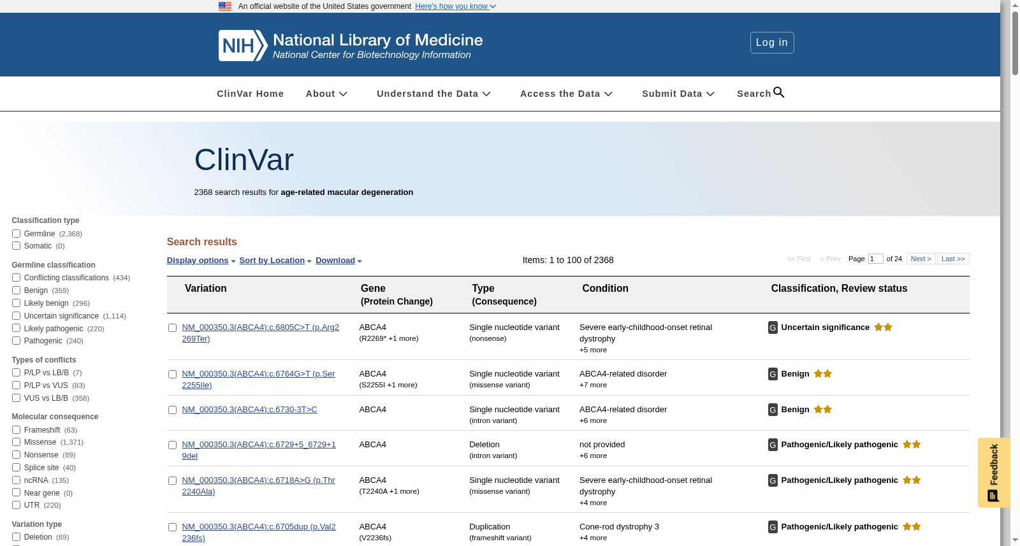This screenshot has width=1020, height=546.
Task: Click the Log in button
Action: tap(772, 43)
